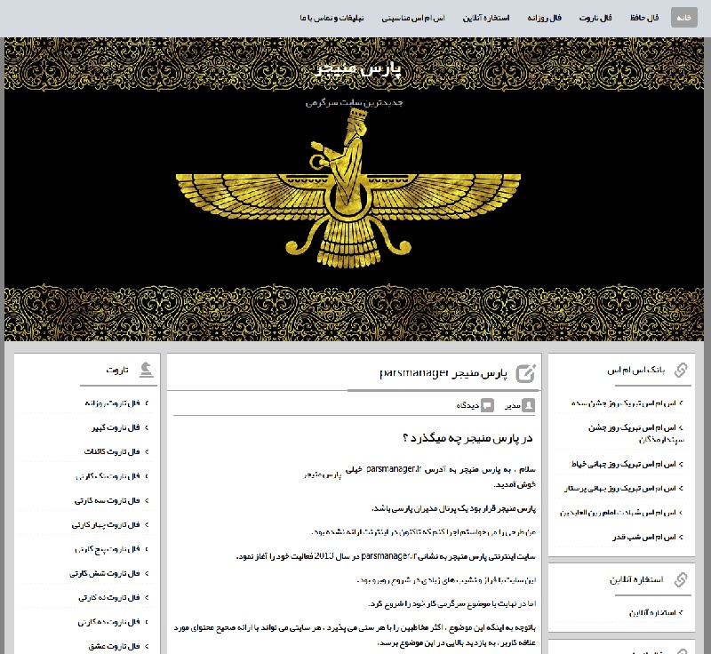711x654 pixels.
Task: Click the edit pencil icon by the post title
Action: click(x=526, y=373)
